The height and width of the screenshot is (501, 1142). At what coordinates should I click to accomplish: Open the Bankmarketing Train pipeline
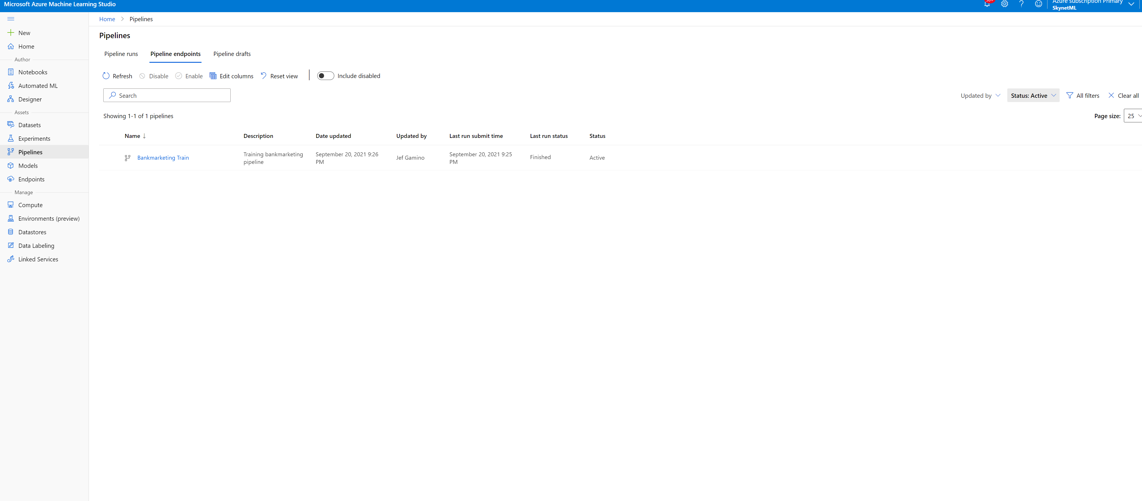point(163,158)
